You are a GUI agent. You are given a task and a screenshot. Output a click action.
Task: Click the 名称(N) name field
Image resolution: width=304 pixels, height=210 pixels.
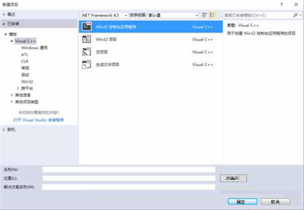click(x=129, y=170)
